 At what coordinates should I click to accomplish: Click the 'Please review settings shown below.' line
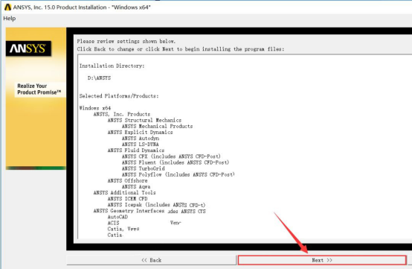[126, 41]
